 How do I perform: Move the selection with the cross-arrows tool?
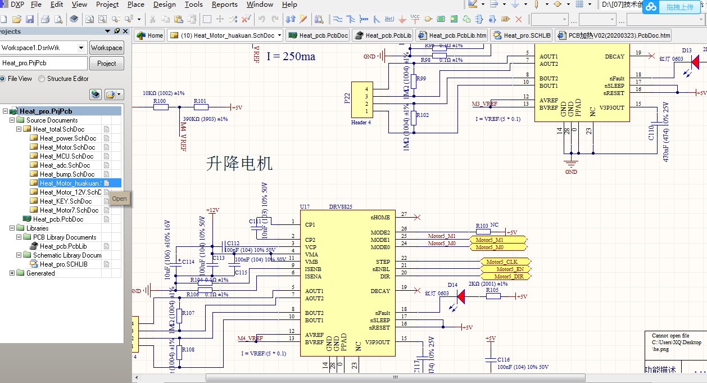coord(219,19)
